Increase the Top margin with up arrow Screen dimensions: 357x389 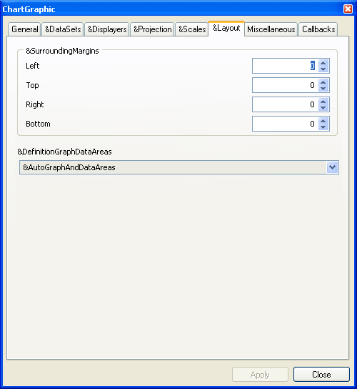point(323,82)
